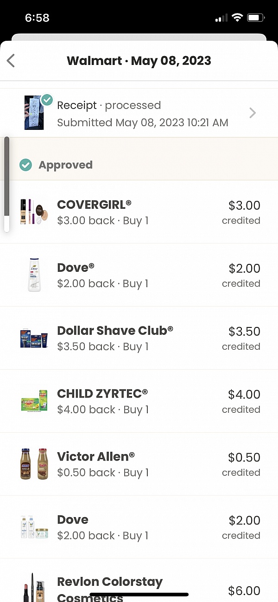
Task: Tap the Child Zyrtec product image
Action: point(34,401)
